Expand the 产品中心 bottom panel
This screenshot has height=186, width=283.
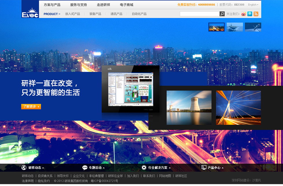pos(215,168)
